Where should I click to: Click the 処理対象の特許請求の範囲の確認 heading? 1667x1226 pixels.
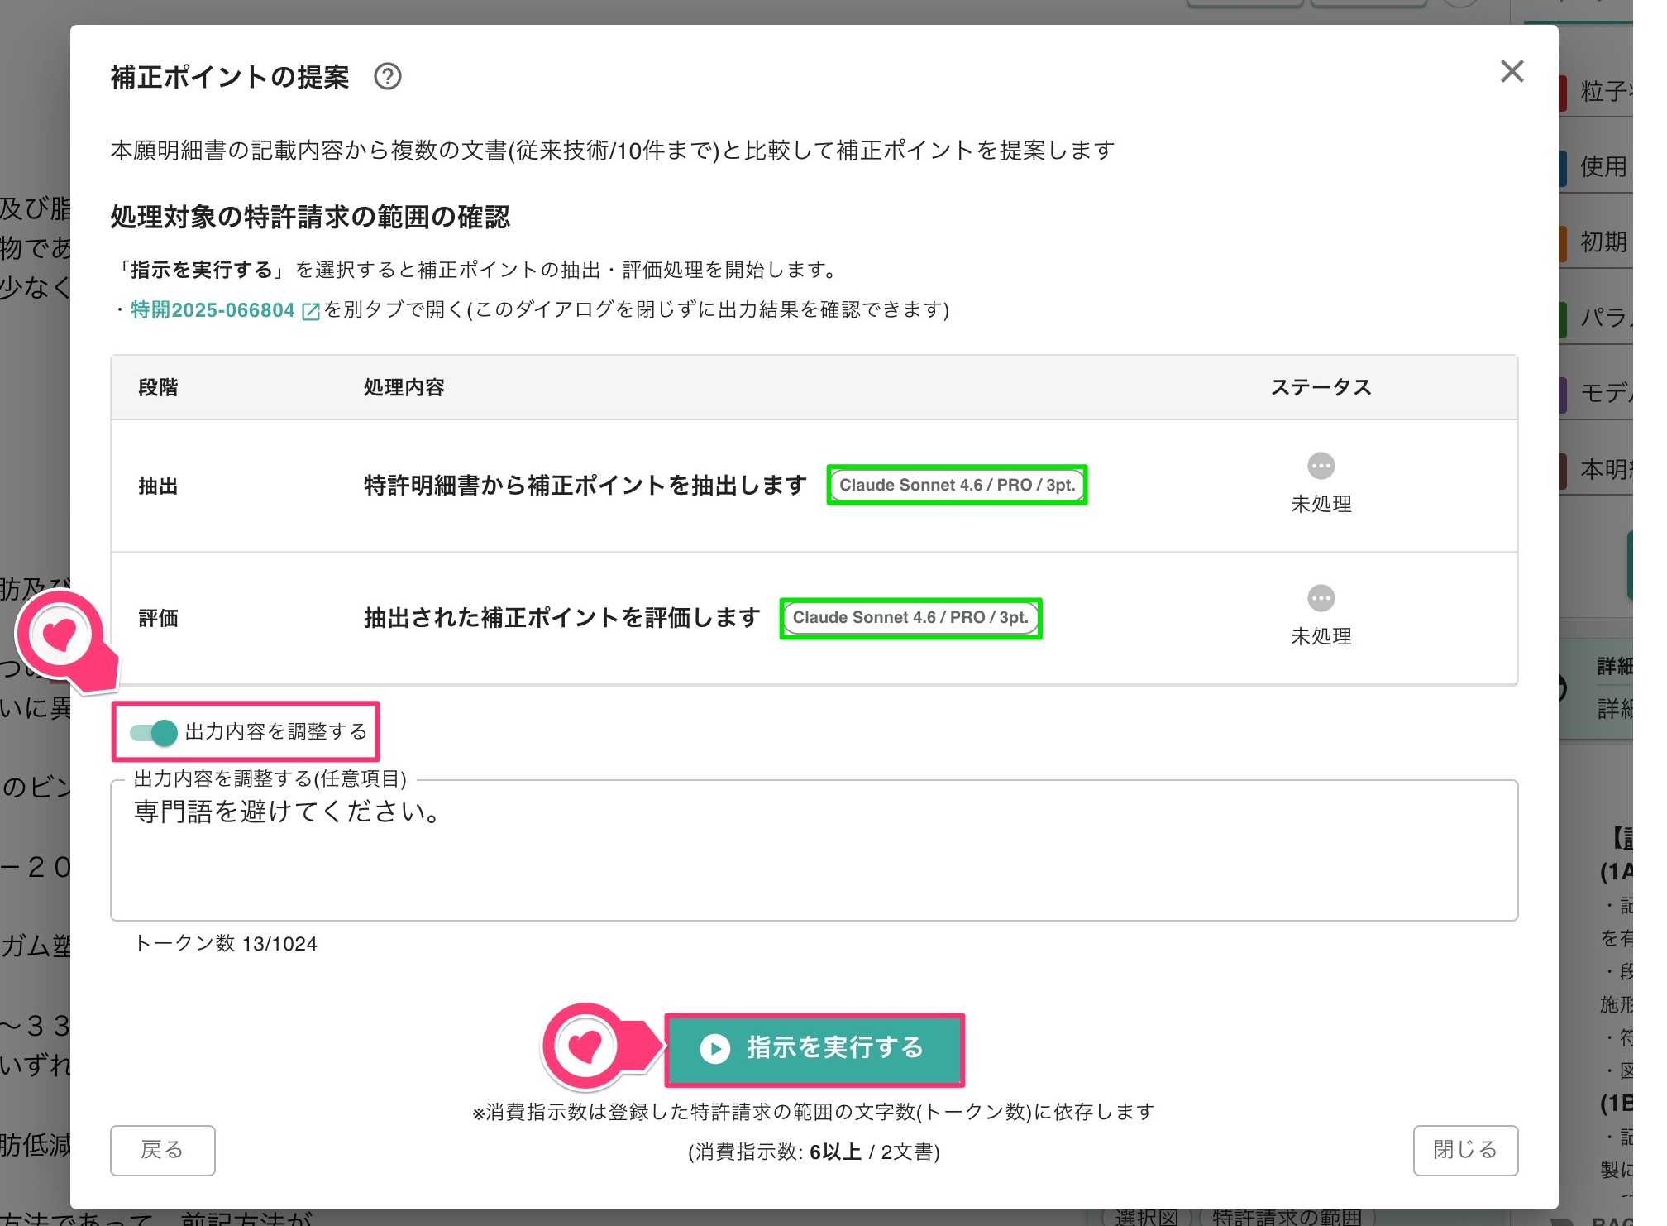(x=310, y=218)
